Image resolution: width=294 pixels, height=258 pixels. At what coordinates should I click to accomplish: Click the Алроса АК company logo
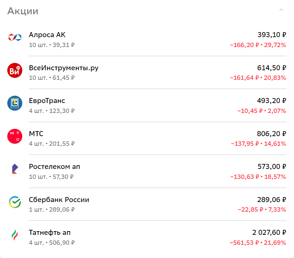[15, 37]
